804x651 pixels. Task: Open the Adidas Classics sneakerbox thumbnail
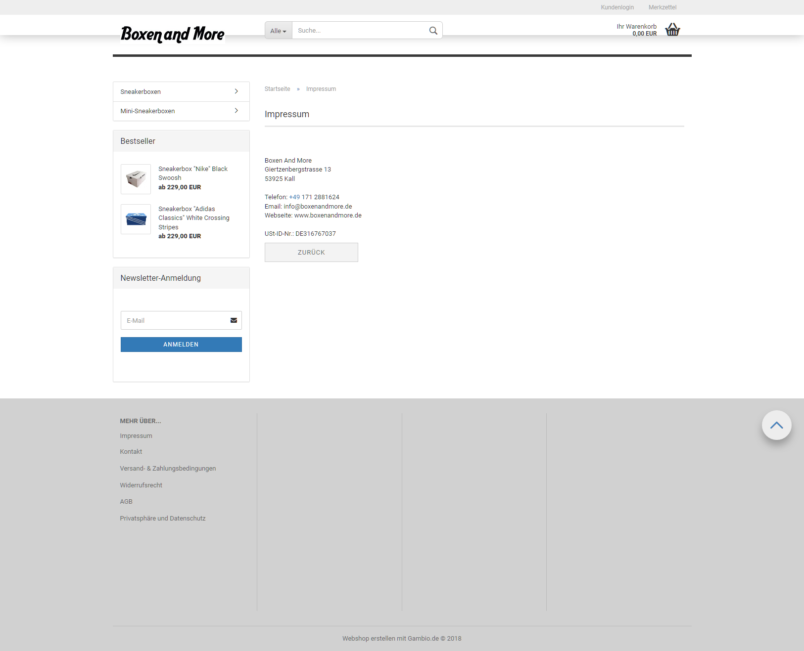[x=136, y=219]
